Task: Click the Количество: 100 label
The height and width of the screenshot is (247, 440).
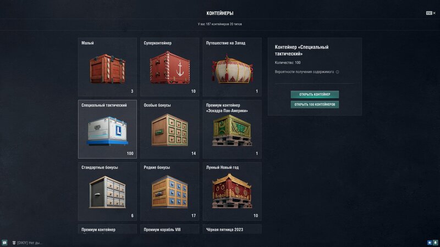Action: click(288, 63)
